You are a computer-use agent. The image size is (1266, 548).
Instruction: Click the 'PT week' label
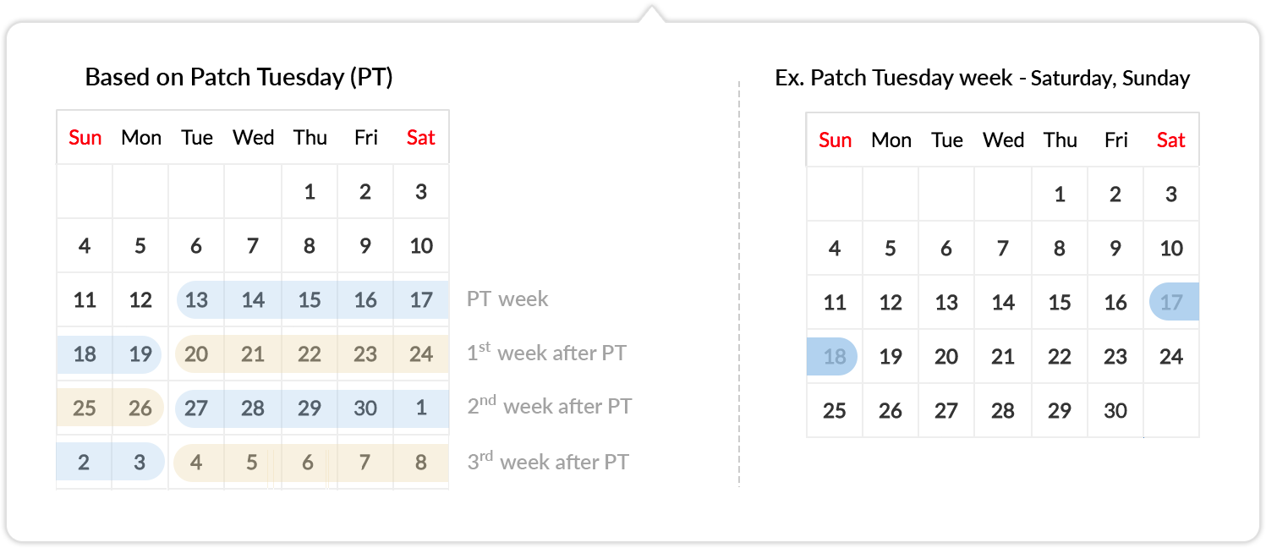coord(507,299)
